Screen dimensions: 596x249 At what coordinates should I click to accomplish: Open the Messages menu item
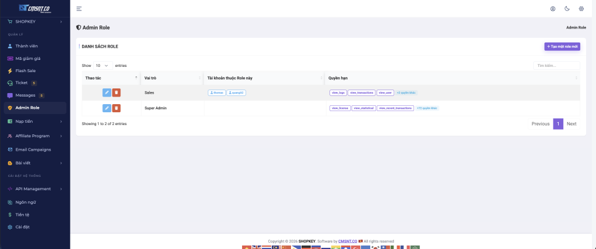click(25, 95)
